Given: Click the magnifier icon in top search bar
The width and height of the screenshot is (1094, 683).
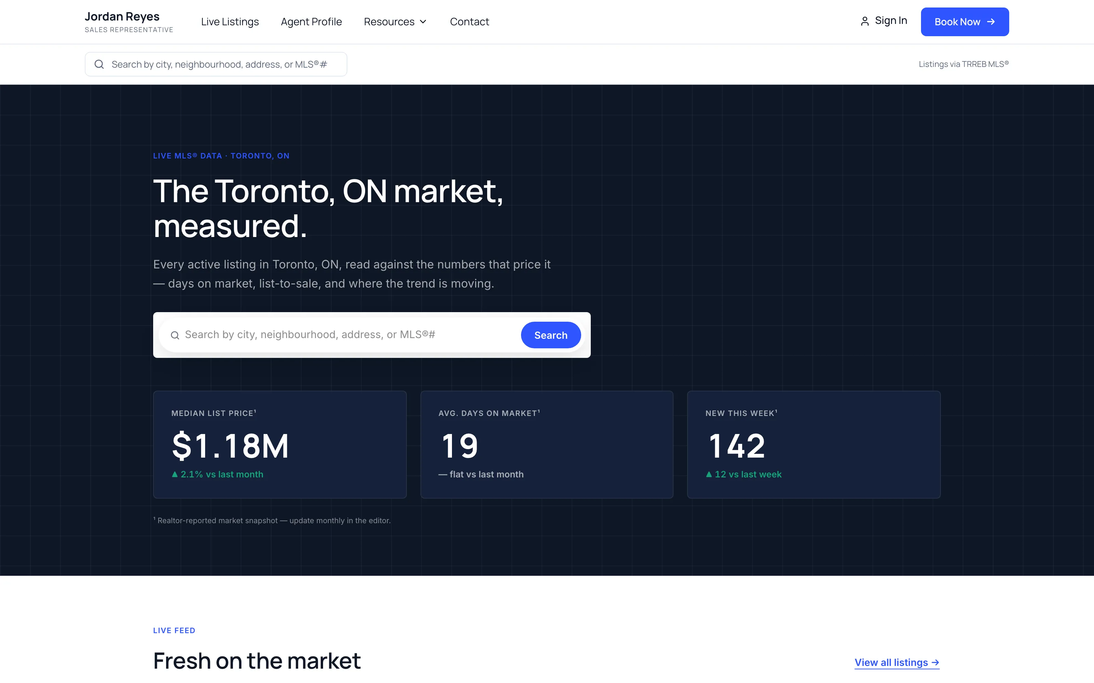Looking at the screenshot, I should (x=99, y=64).
